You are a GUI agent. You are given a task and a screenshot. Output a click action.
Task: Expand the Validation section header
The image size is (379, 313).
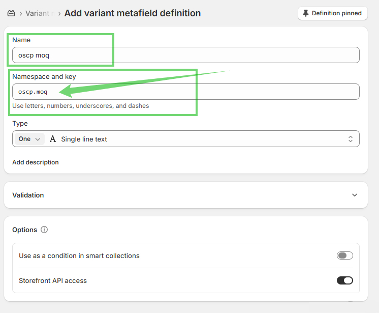pyautogui.click(x=185, y=195)
